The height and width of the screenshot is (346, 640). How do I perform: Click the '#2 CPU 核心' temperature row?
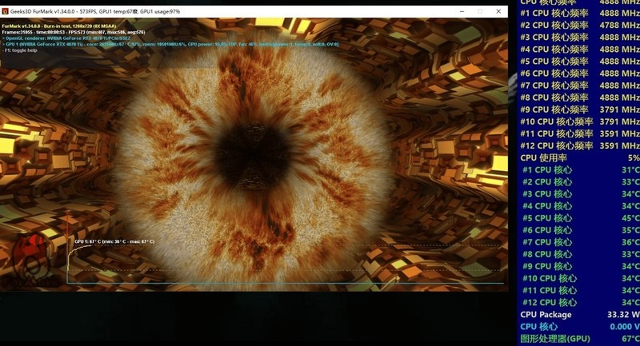580,181
